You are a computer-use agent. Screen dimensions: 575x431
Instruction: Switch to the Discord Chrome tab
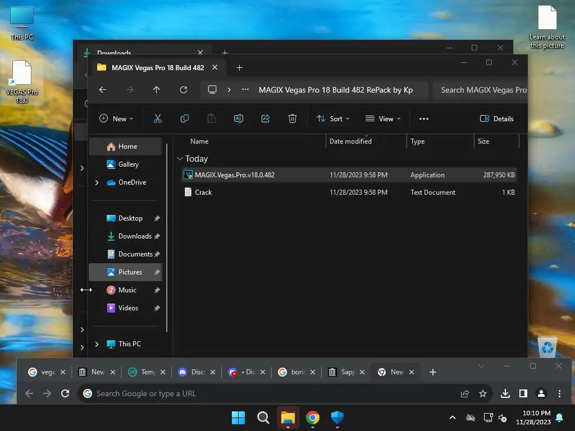pos(195,372)
